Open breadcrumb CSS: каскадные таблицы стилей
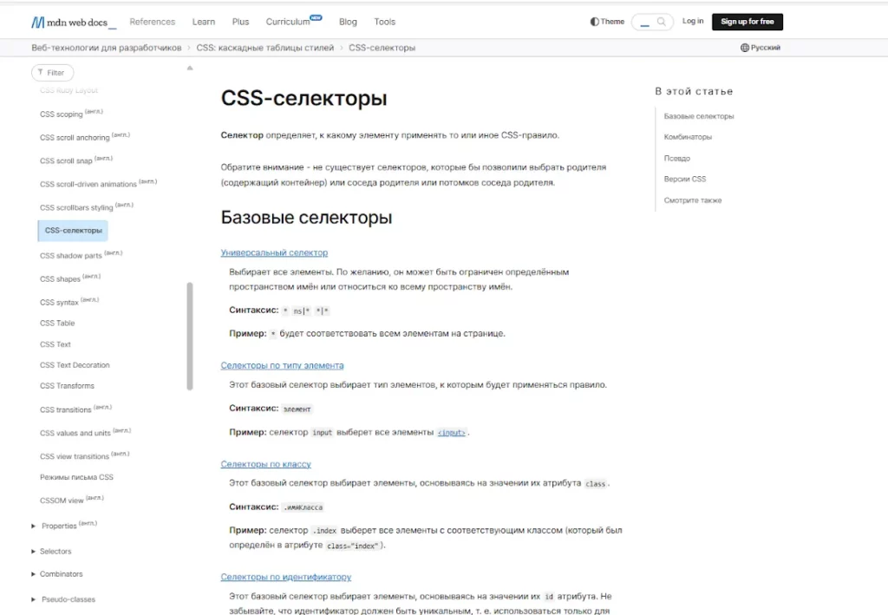The width and height of the screenshot is (888, 615). (265, 48)
